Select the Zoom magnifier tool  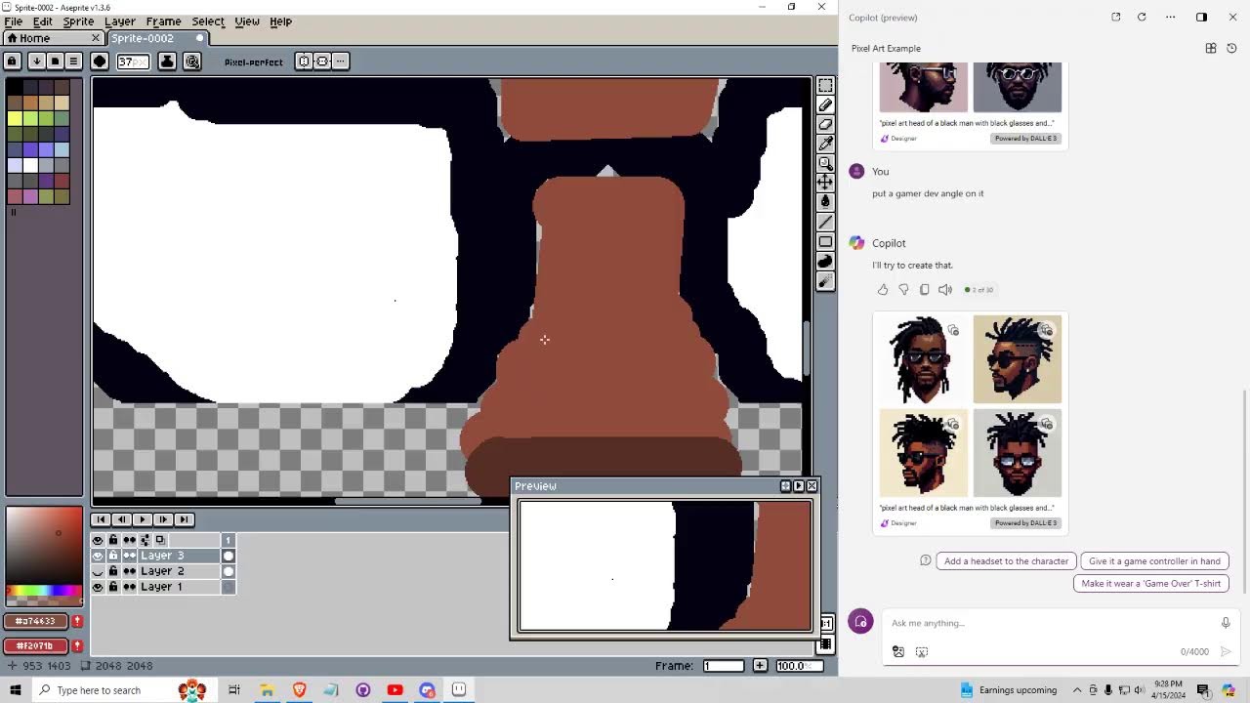pos(825,163)
